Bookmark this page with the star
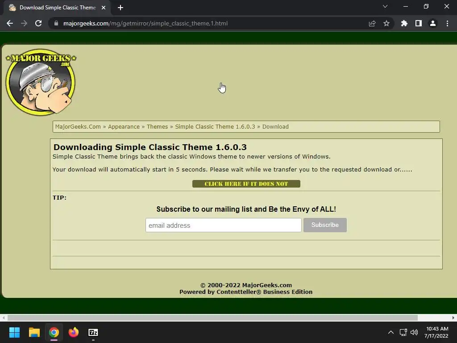The height and width of the screenshot is (343, 457). 386,23
